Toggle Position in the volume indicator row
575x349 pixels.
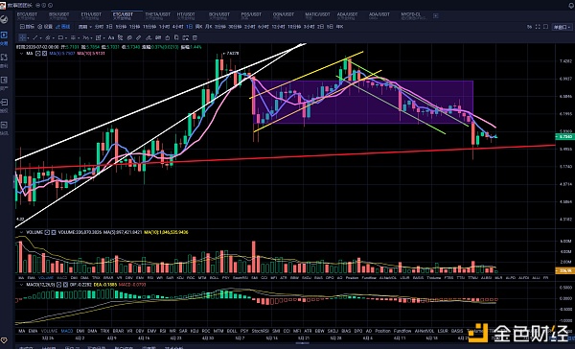pyautogui.click(x=352, y=278)
